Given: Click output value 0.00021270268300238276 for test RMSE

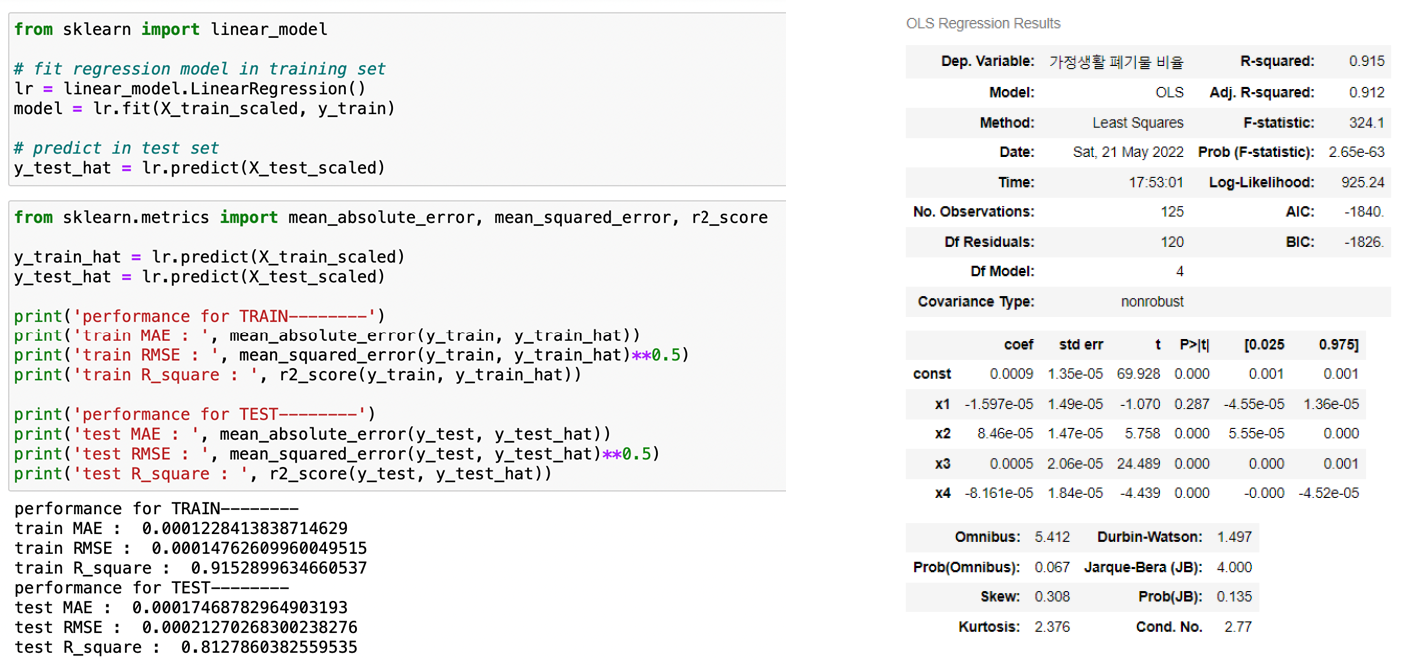Looking at the screenshot, I should tap(250, 627).
